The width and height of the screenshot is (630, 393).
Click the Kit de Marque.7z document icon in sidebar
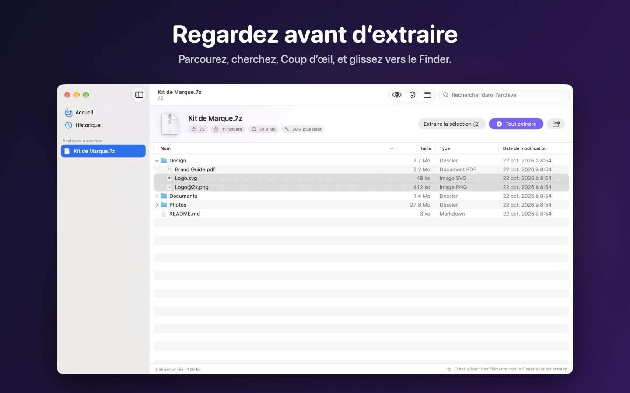(x=67, y=151)
